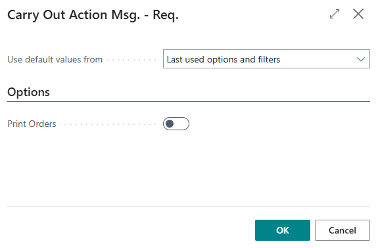Focus the default values selection field

pyautogui.click(x=266, y=59)
